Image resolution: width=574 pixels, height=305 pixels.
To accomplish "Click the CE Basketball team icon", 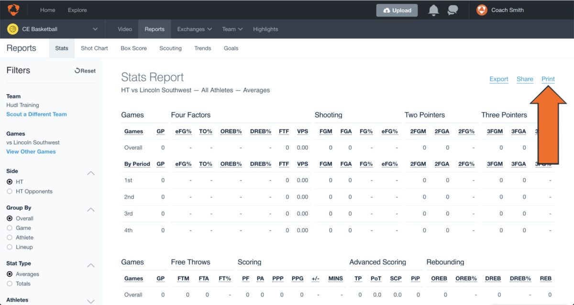I will (x=12, y=29).
